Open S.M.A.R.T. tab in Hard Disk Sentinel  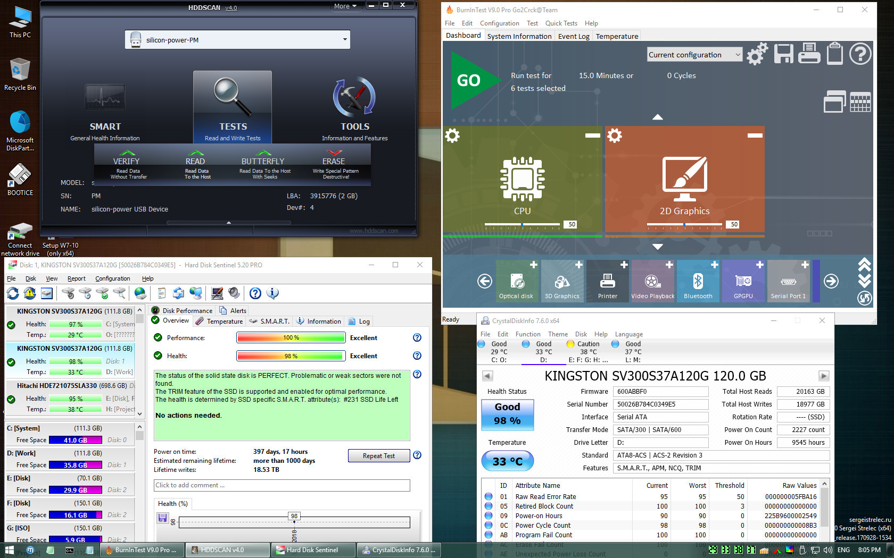pos(269,321)
